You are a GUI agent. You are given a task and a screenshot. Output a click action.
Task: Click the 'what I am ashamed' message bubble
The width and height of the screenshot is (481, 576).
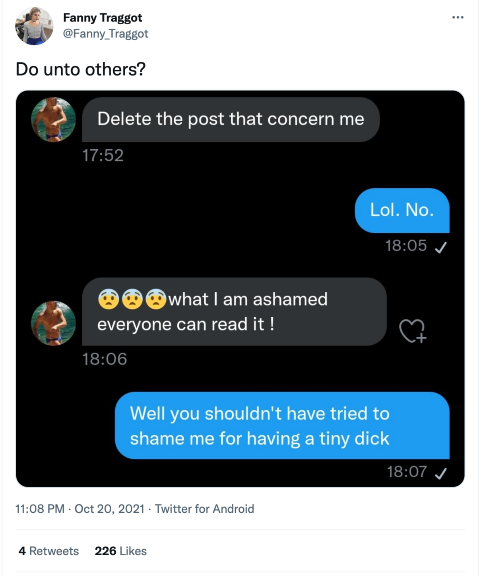coord(234,312)
